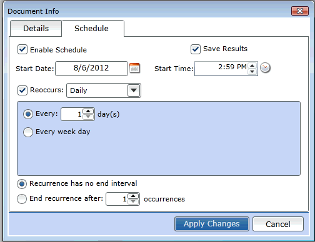315x242 pixels.
Task: Increase the occurrences count with up arrow
Action: pos(133,196)
